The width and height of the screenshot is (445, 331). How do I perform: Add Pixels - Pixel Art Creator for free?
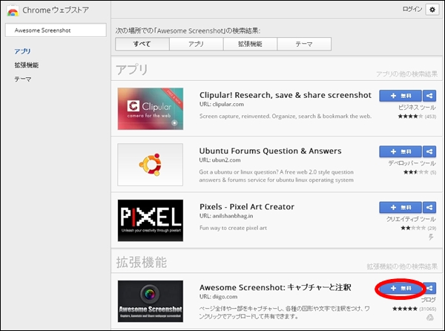click(400, 208)
